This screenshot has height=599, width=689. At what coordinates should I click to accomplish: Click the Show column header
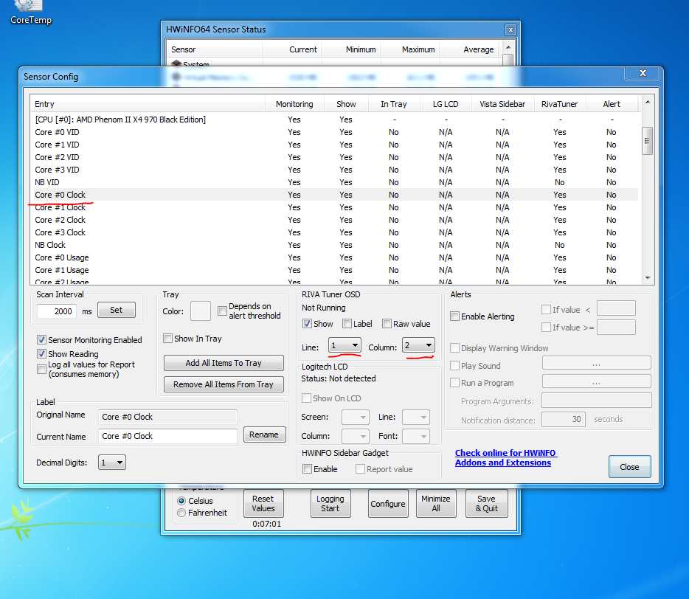tap(346, 104)
